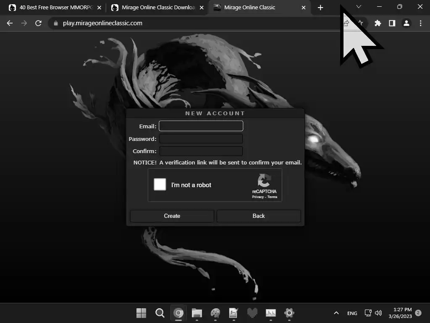Viewport: 430px width, 323px height.
Task: Open the Chrome three-dot menu
Action: tap(421, 24)
